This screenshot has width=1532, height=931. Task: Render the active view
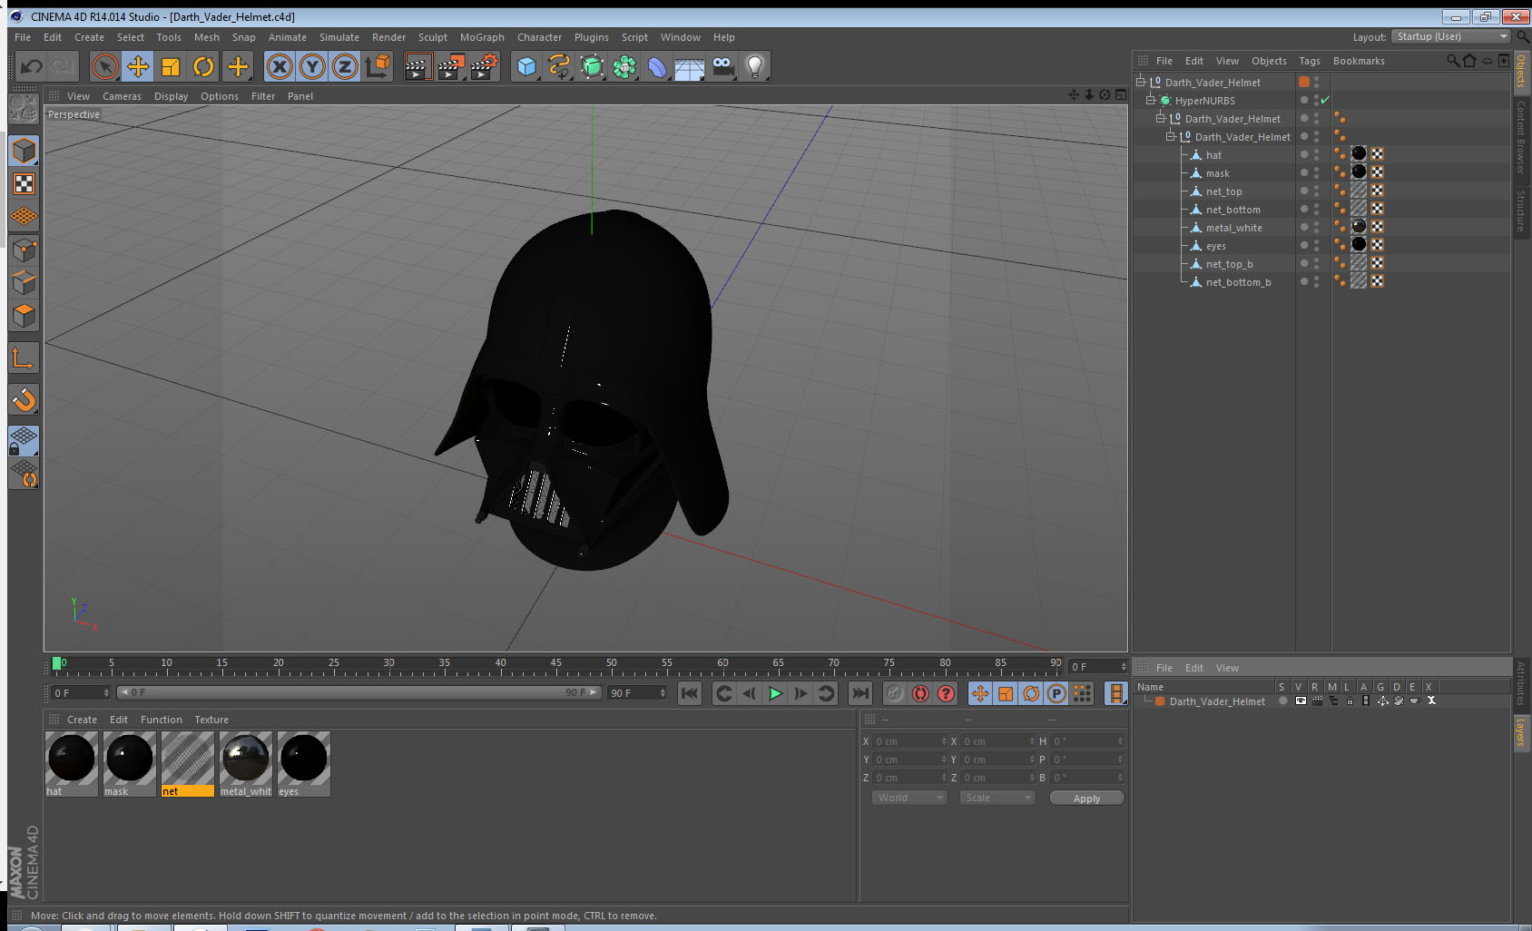pos(417,66)
